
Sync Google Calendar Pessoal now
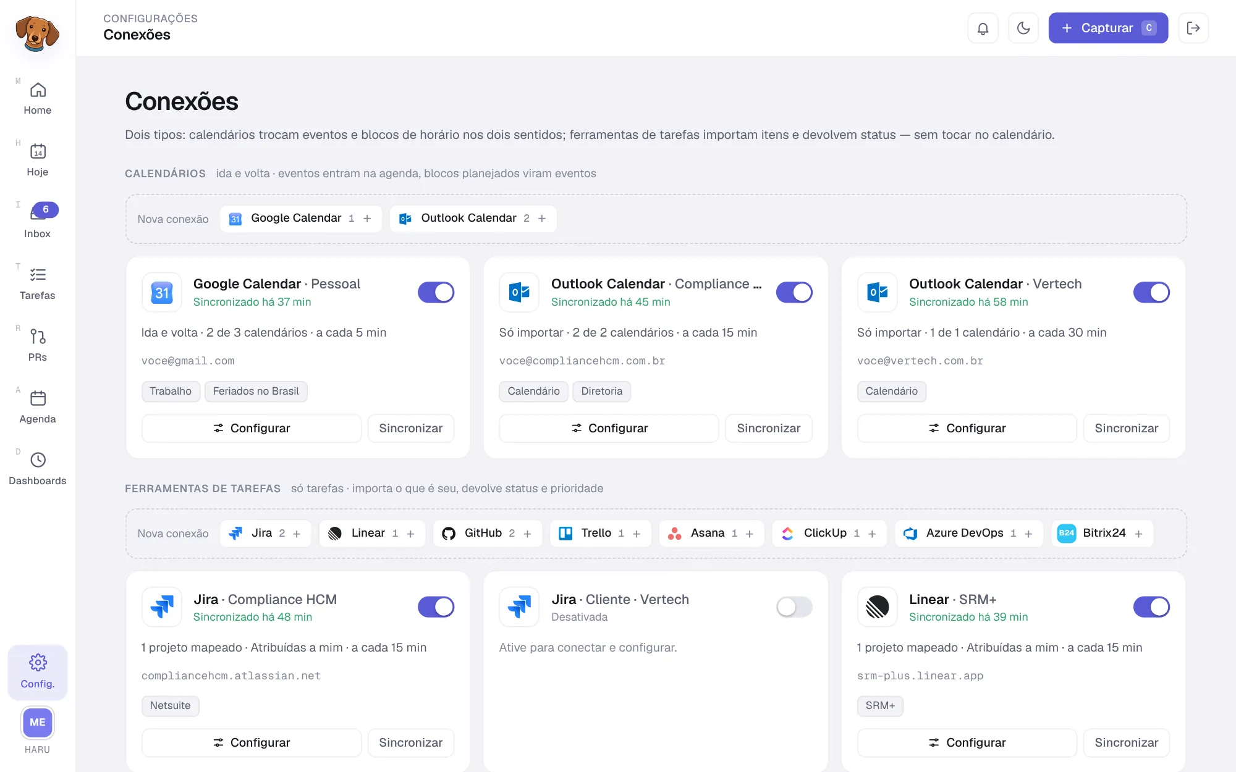411,429
